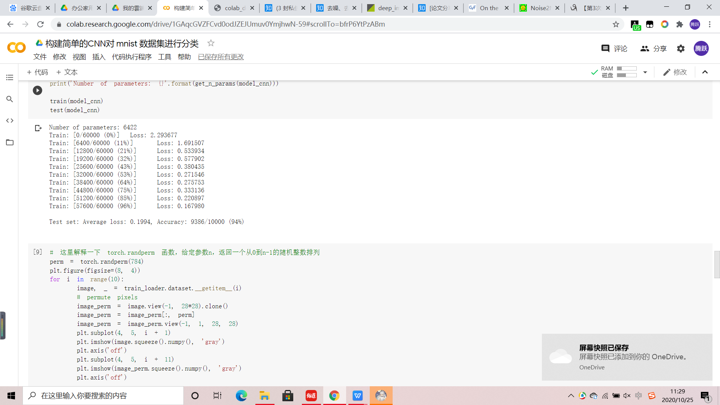Open the find and replace search icon

[x=10, y=99]
